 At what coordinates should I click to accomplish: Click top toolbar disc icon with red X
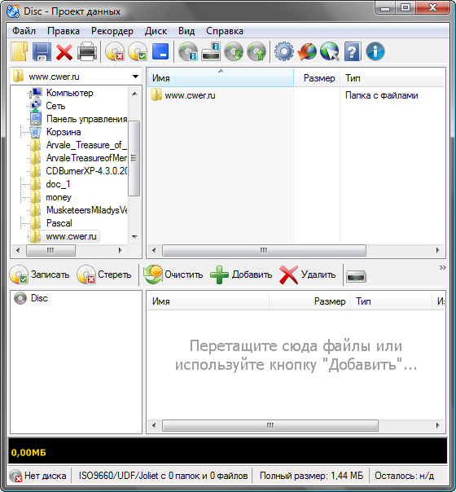coord(115,51)
